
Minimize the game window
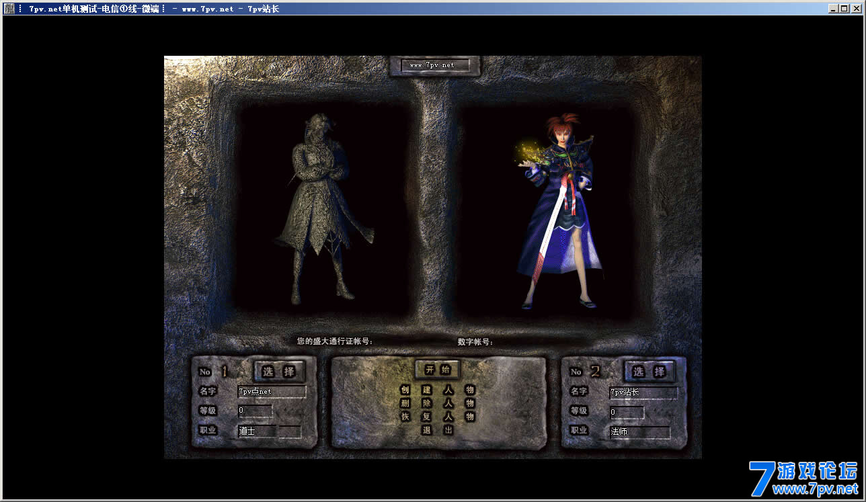(x=834, y=9)
